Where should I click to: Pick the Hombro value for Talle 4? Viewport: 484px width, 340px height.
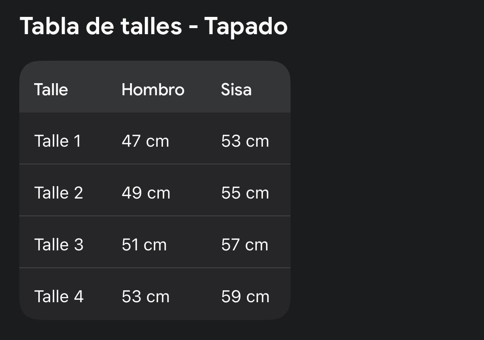[145, 297]
